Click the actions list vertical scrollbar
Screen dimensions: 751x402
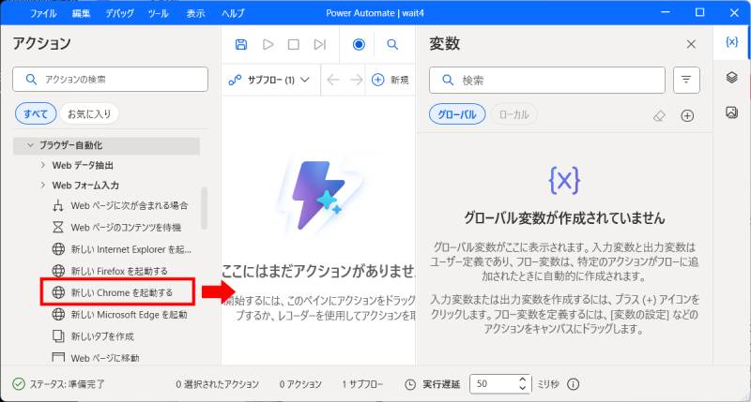[205, 208]
